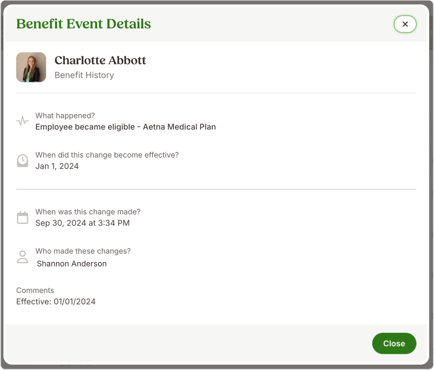The width and height of the screenshot is (434, 370).
Task: Close the dialog with the X icon
Action: point(405,24)
